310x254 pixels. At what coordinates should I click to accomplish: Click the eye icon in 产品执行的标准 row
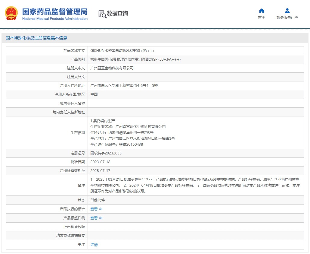coord(101,209)
